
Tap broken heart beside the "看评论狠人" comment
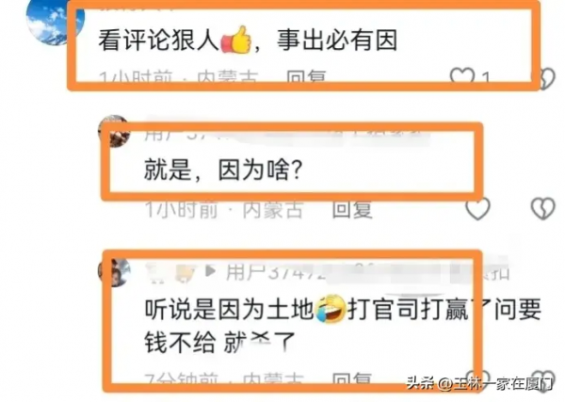(x=546, y=78)
